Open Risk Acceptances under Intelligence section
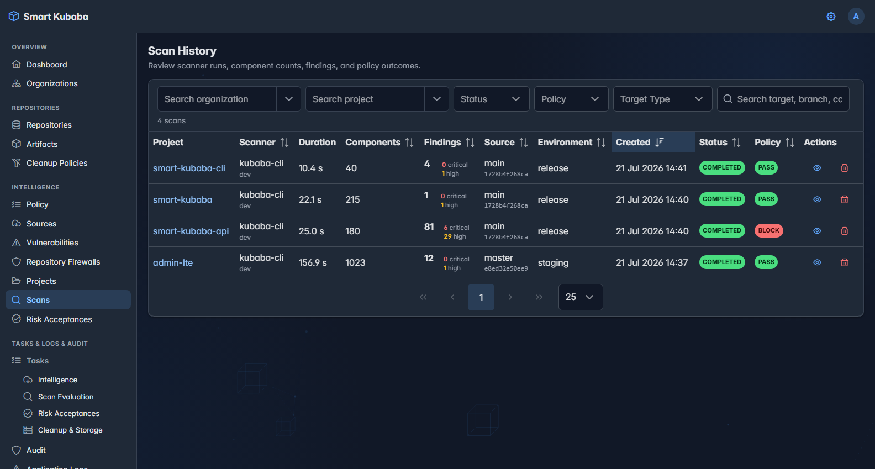This screenshot has width=875, height=469. pyautogui.click(x=68, y=319)
